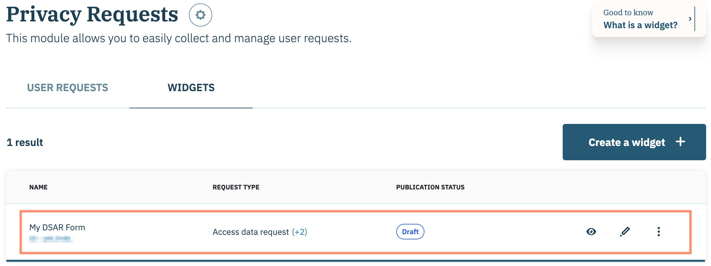Expand the Good to know chevron arrow
This screenshot has height=266, width=711.
tap(690, 19)
